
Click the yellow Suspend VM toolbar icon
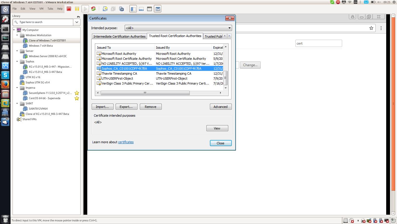point(77,9)
